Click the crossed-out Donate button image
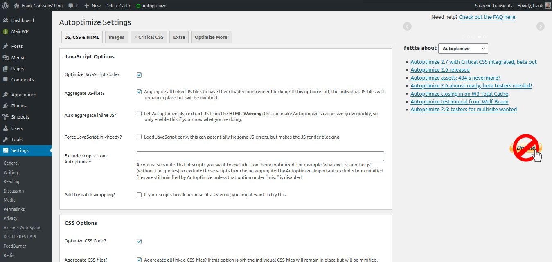The image size is (552, 262). (526, 148)
